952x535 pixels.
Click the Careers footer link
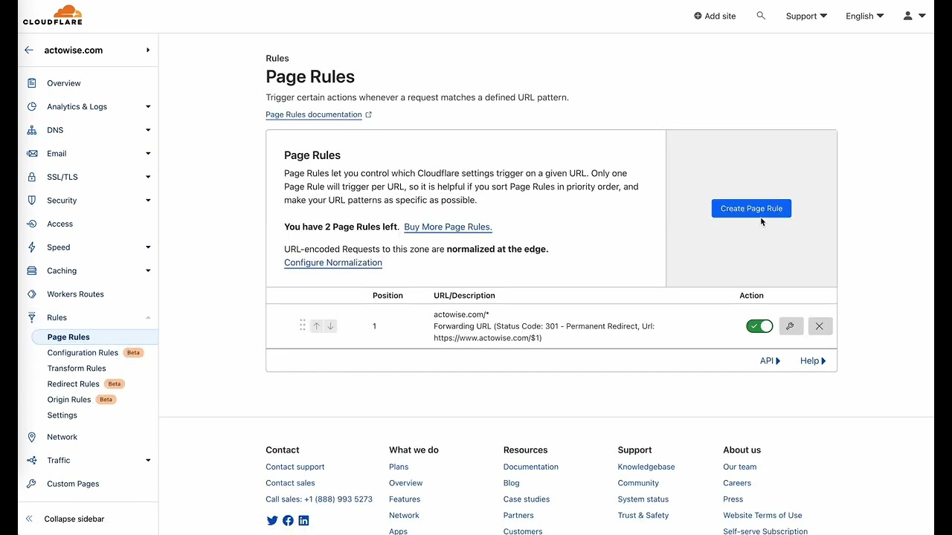[737, 483]
